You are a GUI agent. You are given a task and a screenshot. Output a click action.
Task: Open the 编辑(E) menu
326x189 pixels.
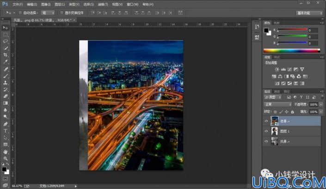[x=32, y=4]
